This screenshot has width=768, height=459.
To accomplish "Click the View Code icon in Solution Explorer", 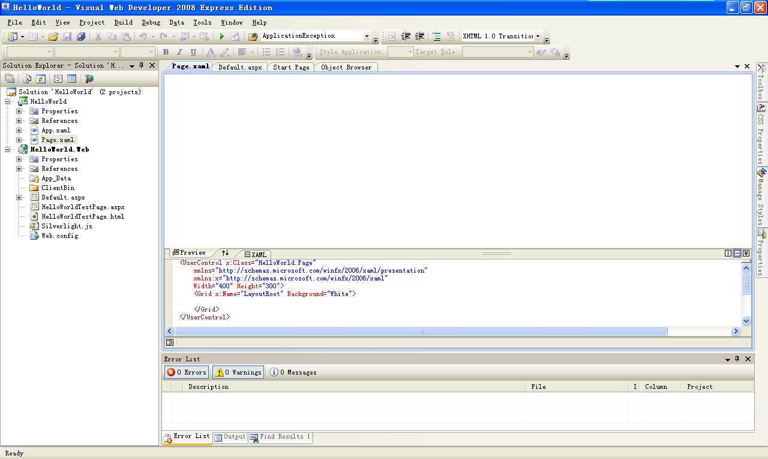I will click(x=58, y=78).
